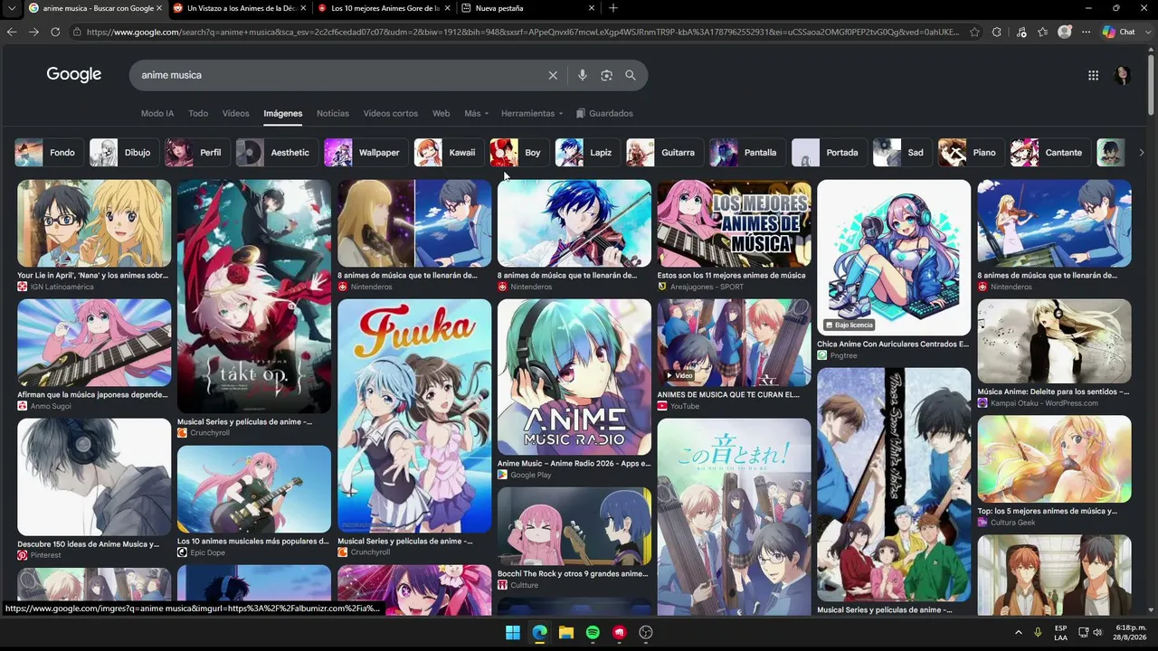Filter images by the 'Aesthetic' chip
This screenshot has width=1158, height=651.
pos(277,153)
